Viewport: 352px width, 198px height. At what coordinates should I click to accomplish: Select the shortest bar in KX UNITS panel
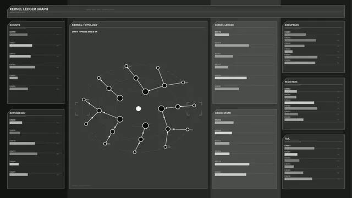tap(13, 78)
